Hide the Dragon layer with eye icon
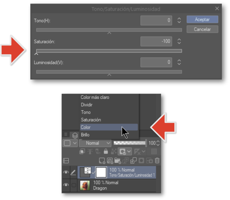Screen dimensions: 230x200 click(x=66, y=185)
